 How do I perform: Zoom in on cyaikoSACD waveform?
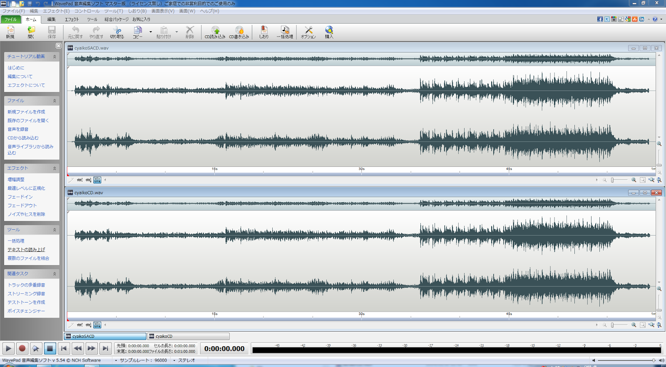pos(634,180)
